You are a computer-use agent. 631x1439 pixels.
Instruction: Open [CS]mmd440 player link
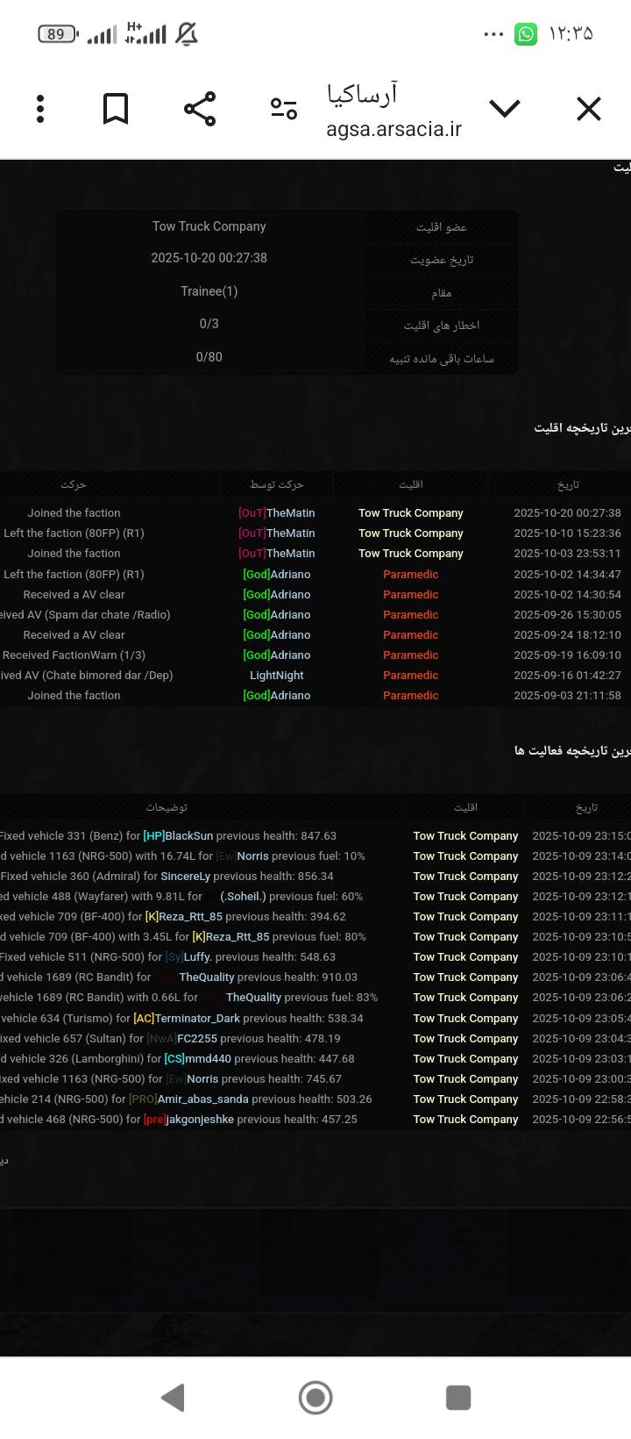click(197, 1059)
